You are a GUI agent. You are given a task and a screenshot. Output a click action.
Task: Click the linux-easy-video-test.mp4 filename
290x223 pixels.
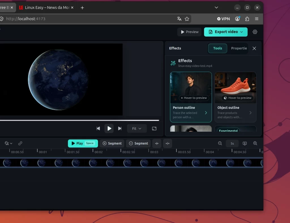pyautogui.click(x=195, y=66)
